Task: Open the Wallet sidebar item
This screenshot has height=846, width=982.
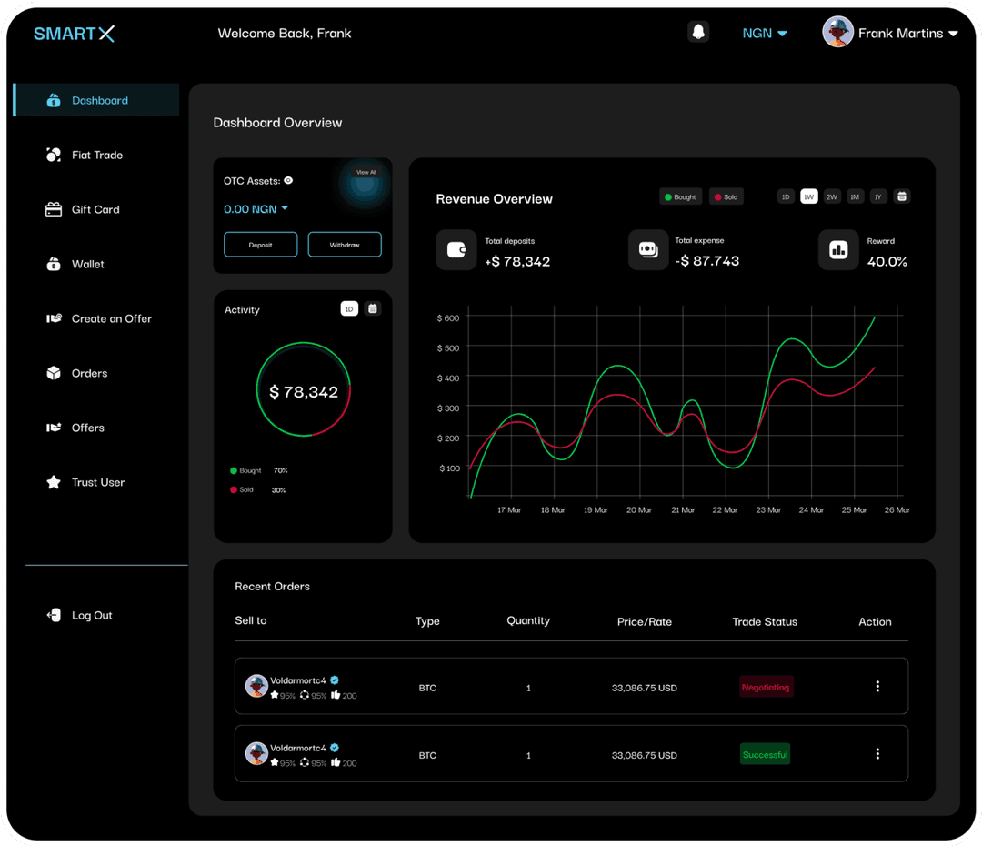Action: pyautogui.click(x=87, y=265)
